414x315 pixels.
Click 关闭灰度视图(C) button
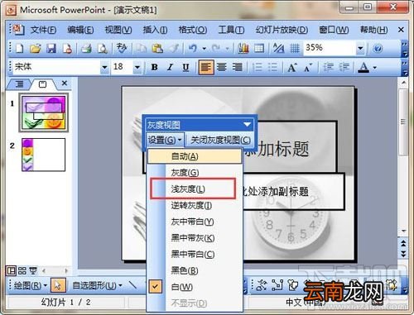coord(220,140)
